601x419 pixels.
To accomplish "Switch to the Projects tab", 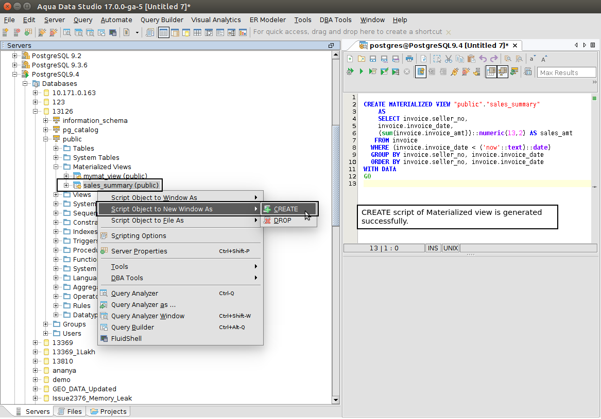I will 108,411.
